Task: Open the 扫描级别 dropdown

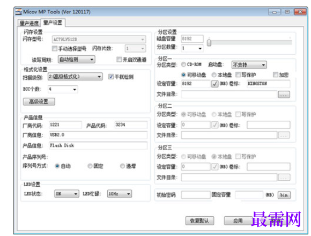Action: pos(75,77)
